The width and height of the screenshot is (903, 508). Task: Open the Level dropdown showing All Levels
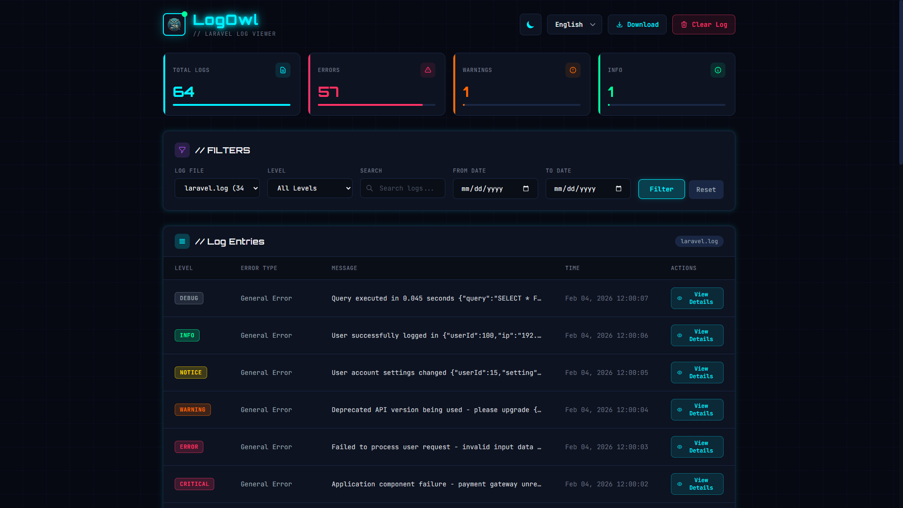click(x=309, y=188)
